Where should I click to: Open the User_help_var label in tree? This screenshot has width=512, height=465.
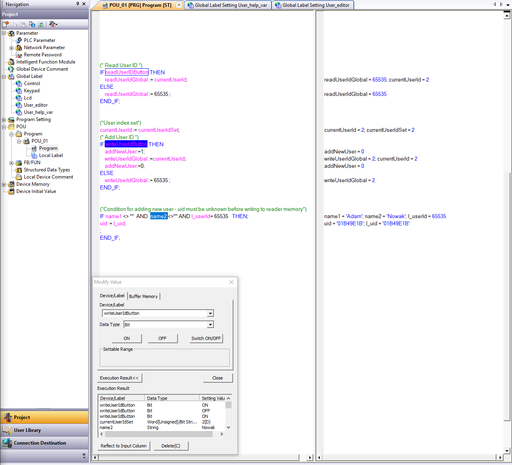[38, 112]
